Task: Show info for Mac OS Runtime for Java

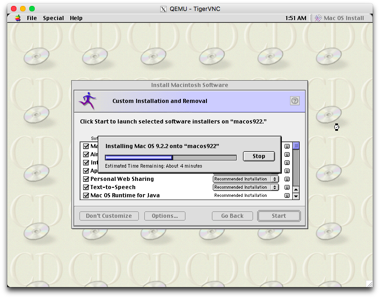Action: coord(287,195)
